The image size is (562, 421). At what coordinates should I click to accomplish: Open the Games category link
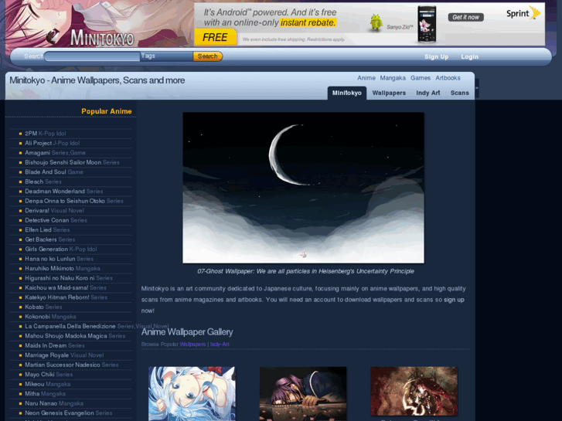(x=421, y=78)
